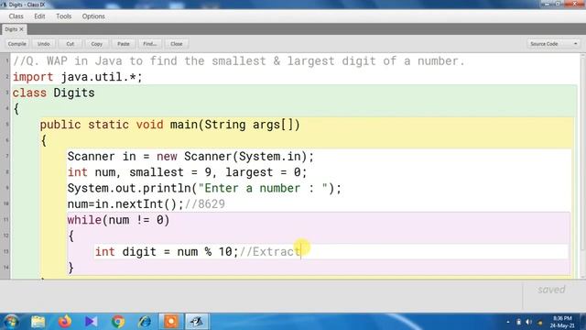Open the Tools menu
The height and width of the screenshot is (330, 586).
point(63,16)
